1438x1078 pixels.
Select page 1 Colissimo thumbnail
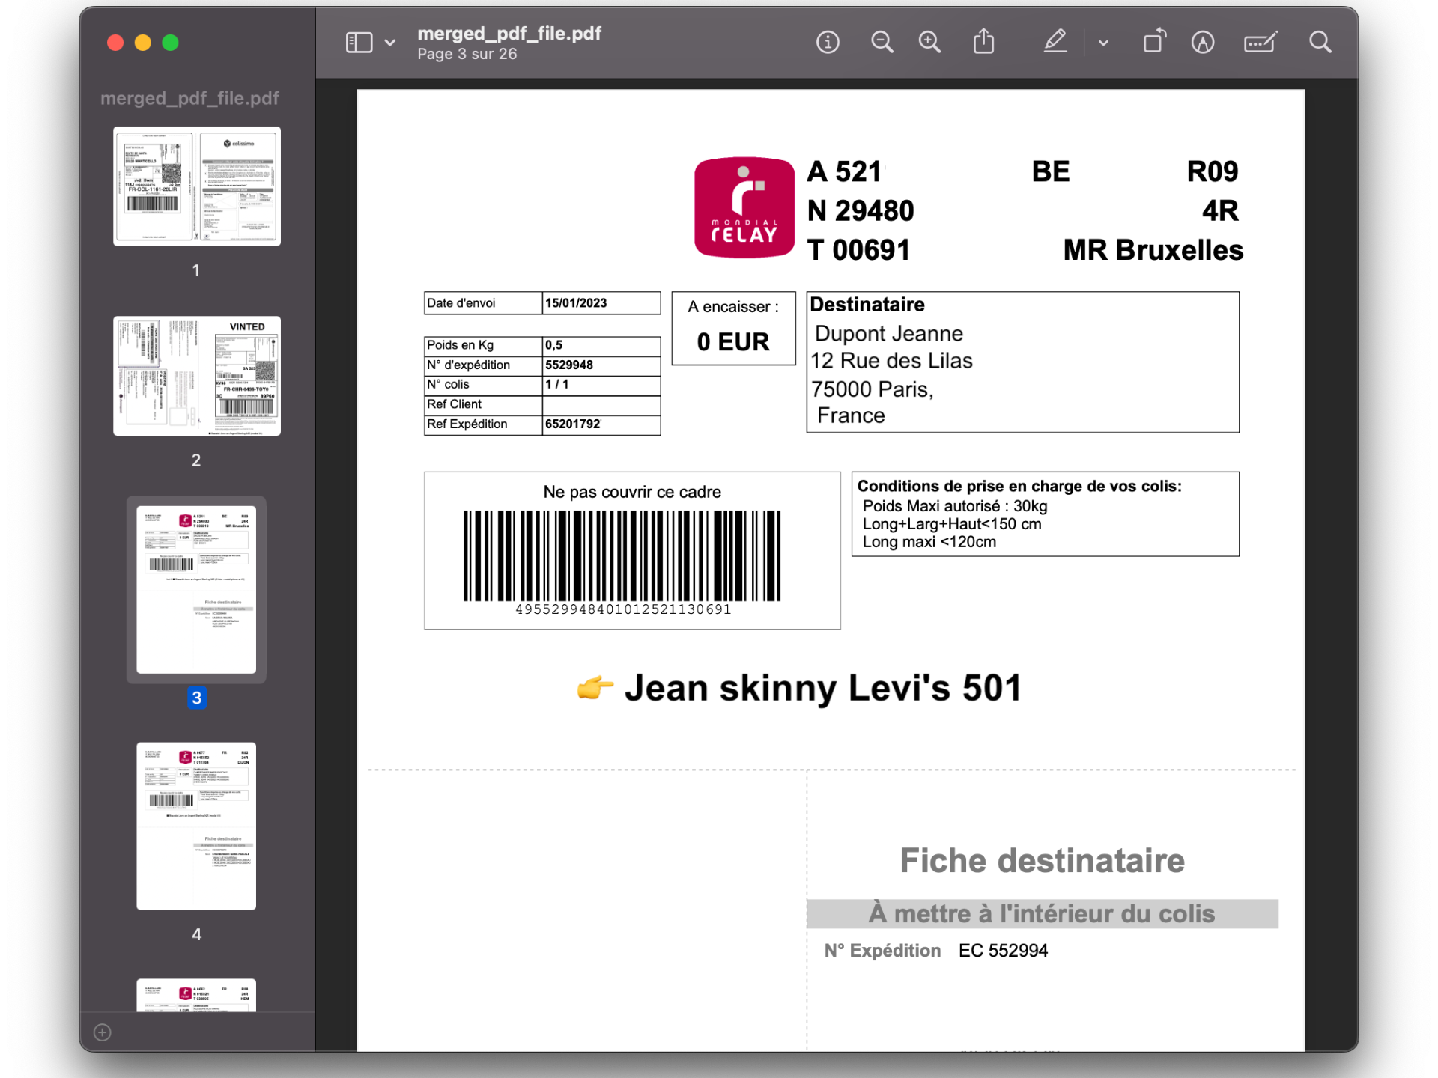click(197, 186)
